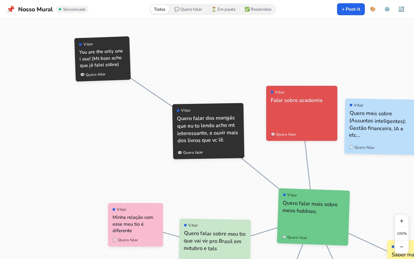Select the green 'meus hobbies' note
This screenshot has height=259, width=414.
tap(313, 217)
